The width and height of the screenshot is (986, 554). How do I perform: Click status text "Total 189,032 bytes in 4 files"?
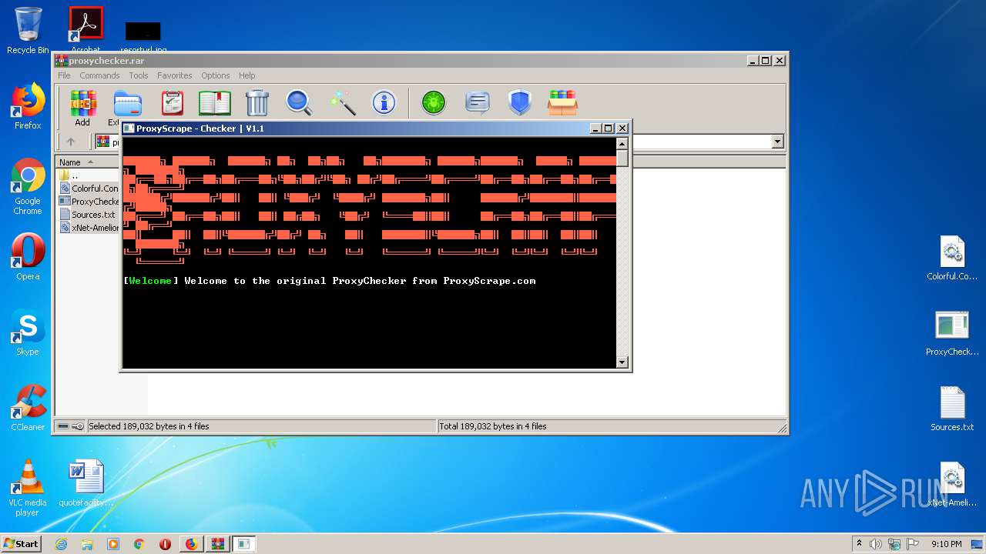coord(493,426)
